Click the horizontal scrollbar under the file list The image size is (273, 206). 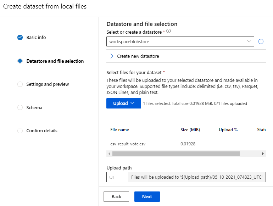176,154
